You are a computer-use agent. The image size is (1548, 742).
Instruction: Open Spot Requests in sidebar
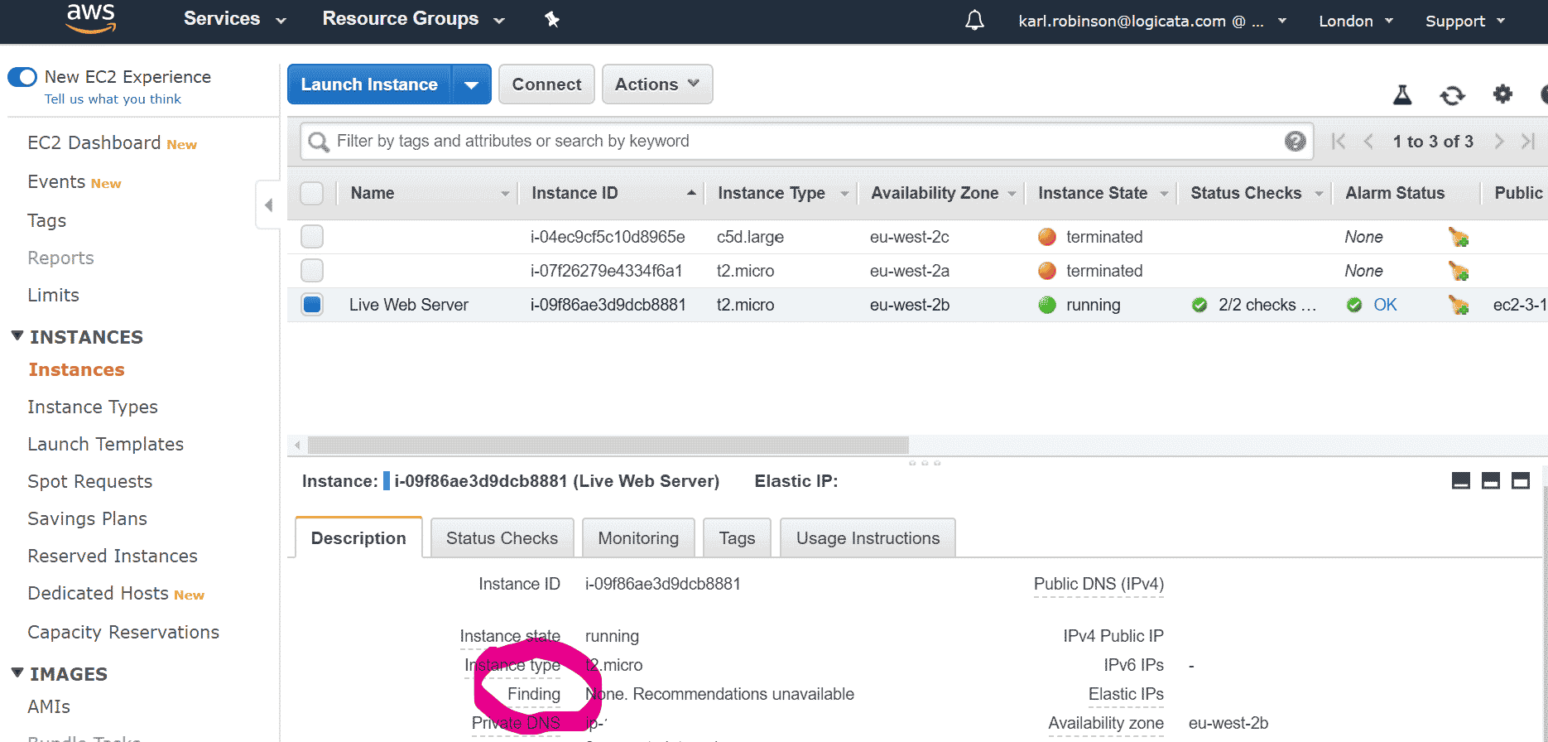(90, 481)
